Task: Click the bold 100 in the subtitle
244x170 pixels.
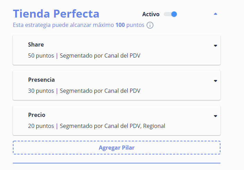Action: click(x=120, y=25)
